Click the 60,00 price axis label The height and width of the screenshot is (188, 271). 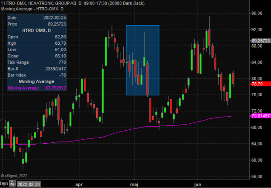[x=257, y=160]
